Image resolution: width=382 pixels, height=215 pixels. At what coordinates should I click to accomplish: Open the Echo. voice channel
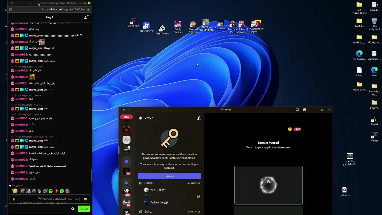169,211
